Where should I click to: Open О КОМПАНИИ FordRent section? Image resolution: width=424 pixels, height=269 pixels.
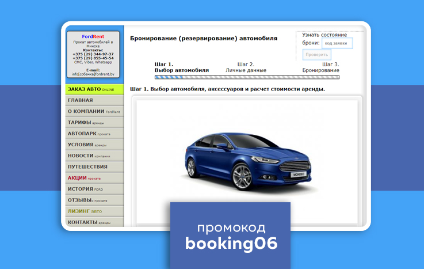click(94, 112)
